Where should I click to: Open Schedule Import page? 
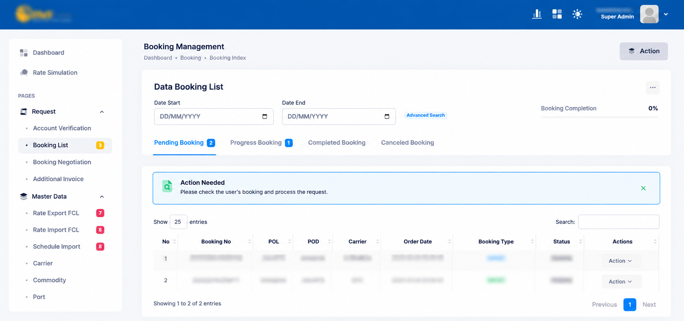(x=56, y=246)
